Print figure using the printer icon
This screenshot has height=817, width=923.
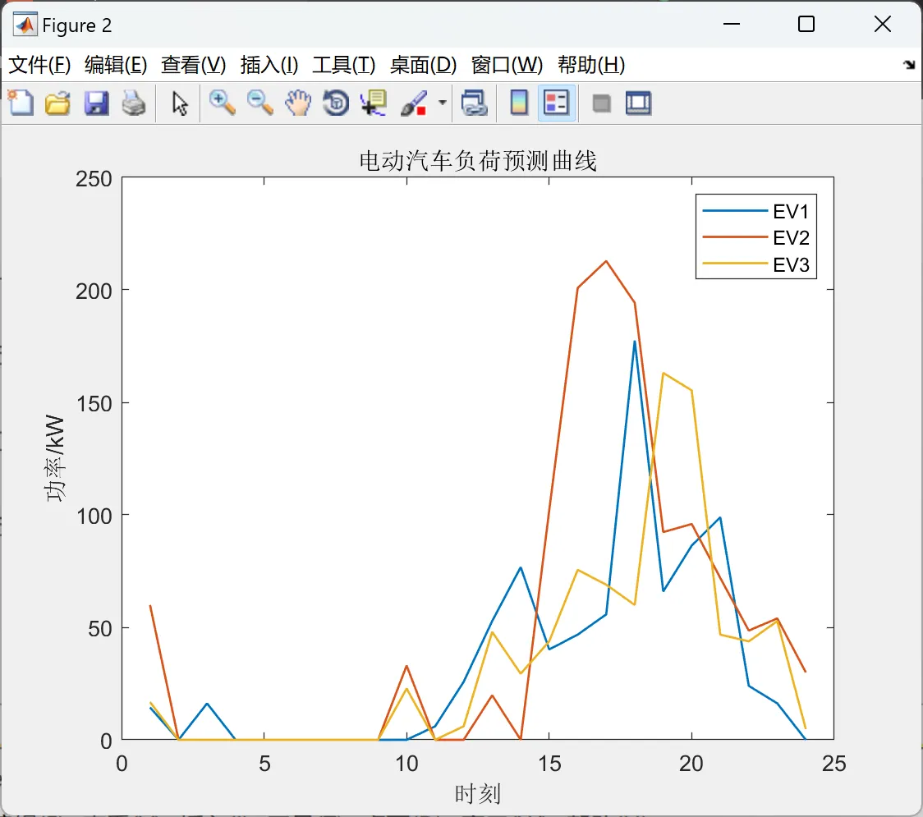134,103
